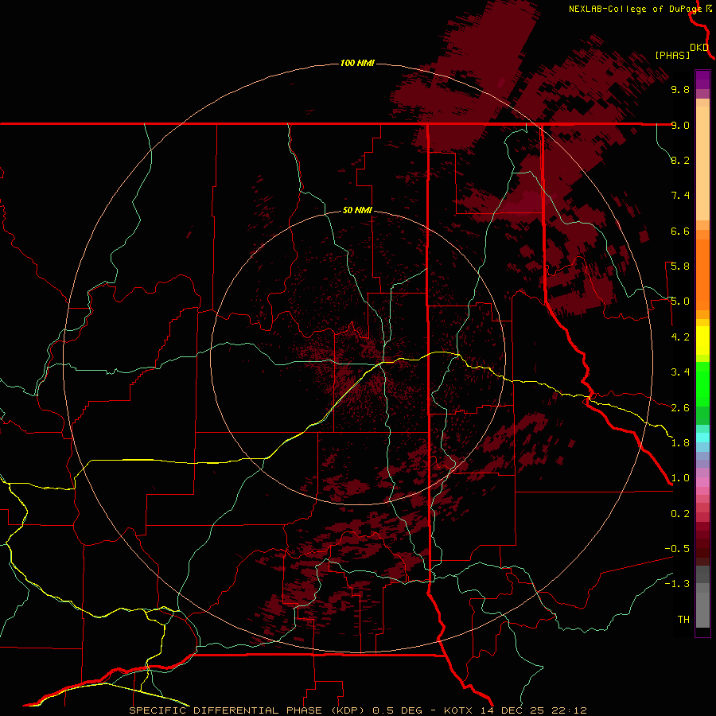Image resolution: width=716 pixels, height=716 pixels.
Task: Click the DKD label above the scale
Action: pos(699,48)
